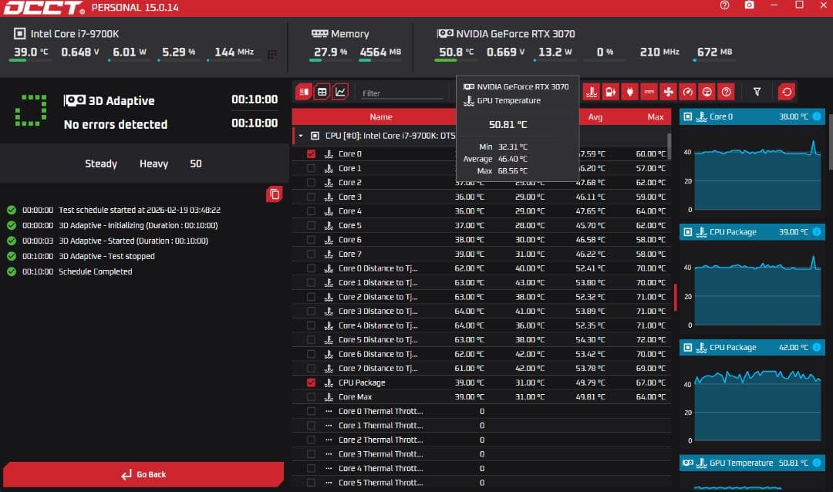Switch to the graph view layout icon
The width and height of the screenshot is (833, 492).
340,92
